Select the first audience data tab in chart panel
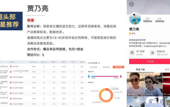This screenshot has width=170, height=107. 94,67
